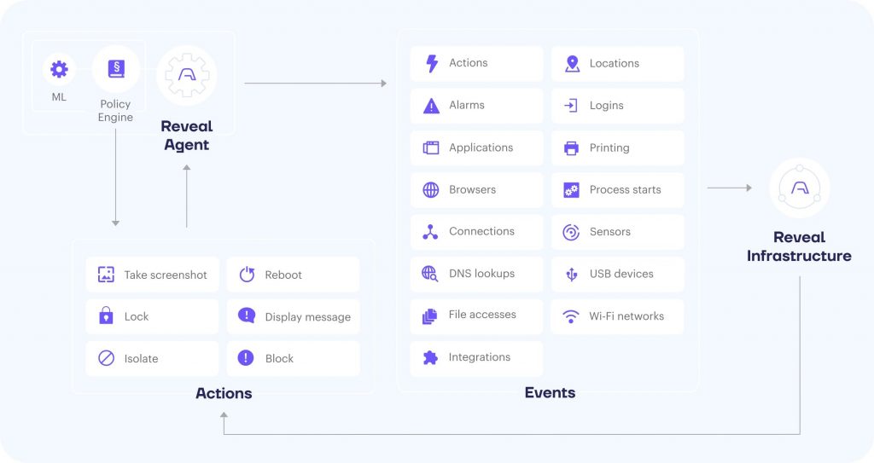This screenshot has width=874, height=463.
Task: Click the Printing printer icon
Action: (x=571, y=148)
